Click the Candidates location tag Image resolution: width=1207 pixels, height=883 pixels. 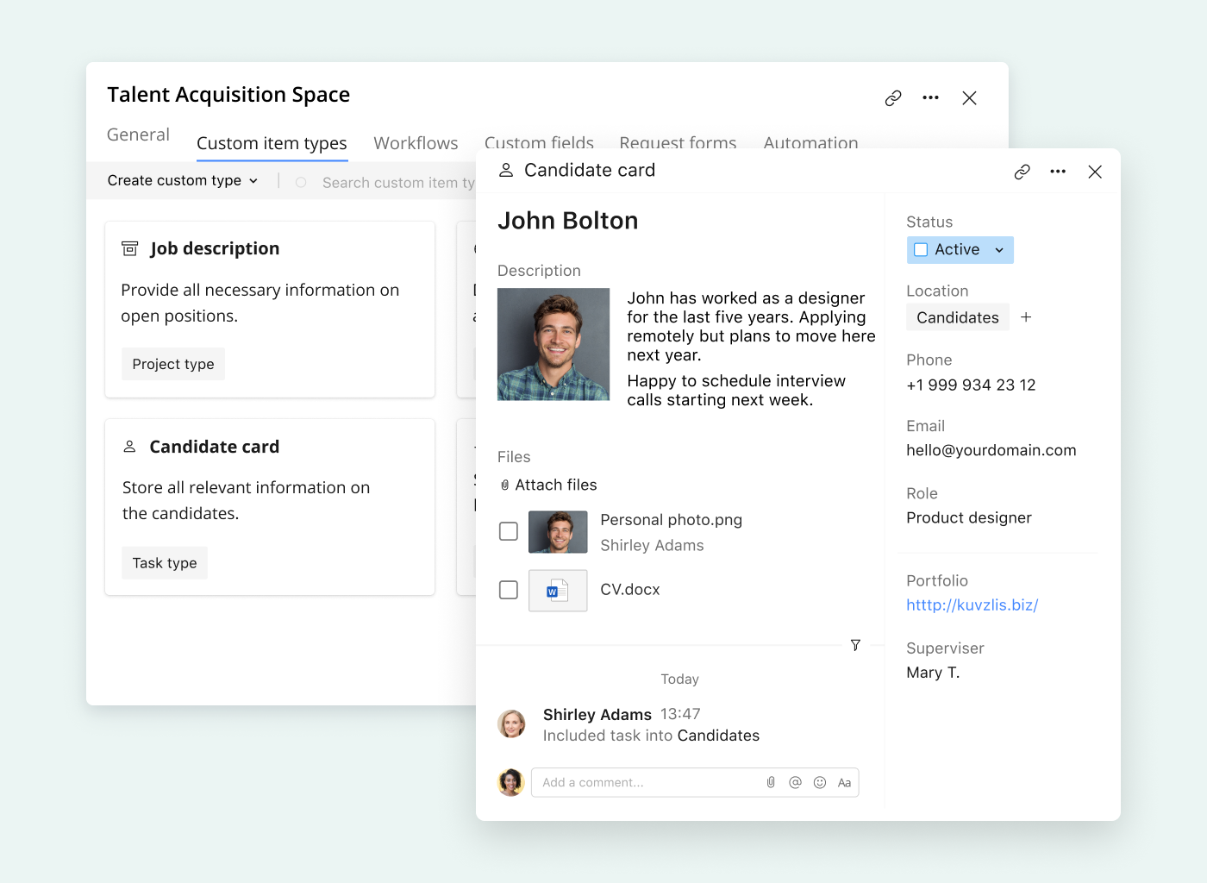coord(958,317)
